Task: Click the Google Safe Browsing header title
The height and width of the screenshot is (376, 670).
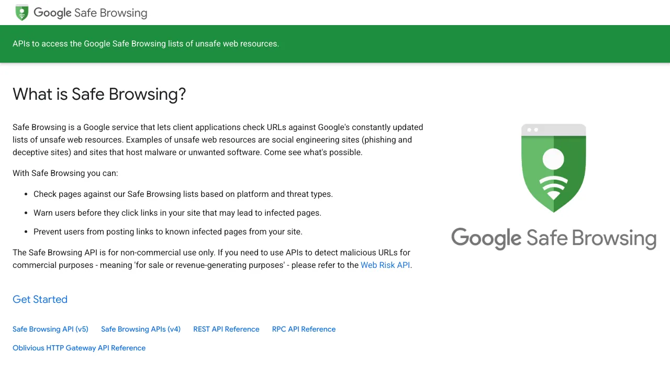Action: pyautogui.click(x=91, y=13)
